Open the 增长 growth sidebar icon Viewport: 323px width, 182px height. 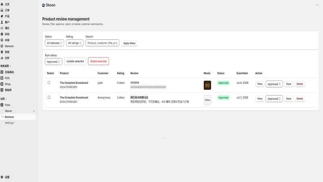2,28
